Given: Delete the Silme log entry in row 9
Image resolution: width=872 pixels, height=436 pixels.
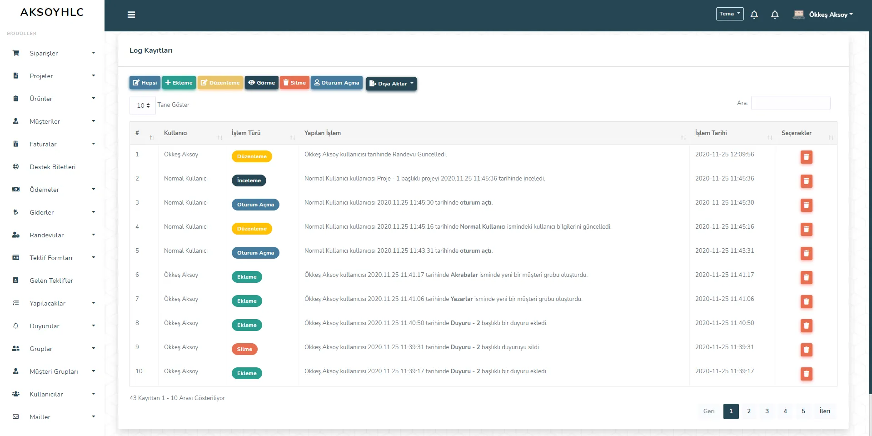Looking at the screenshot, I should (x=806, y=350).
